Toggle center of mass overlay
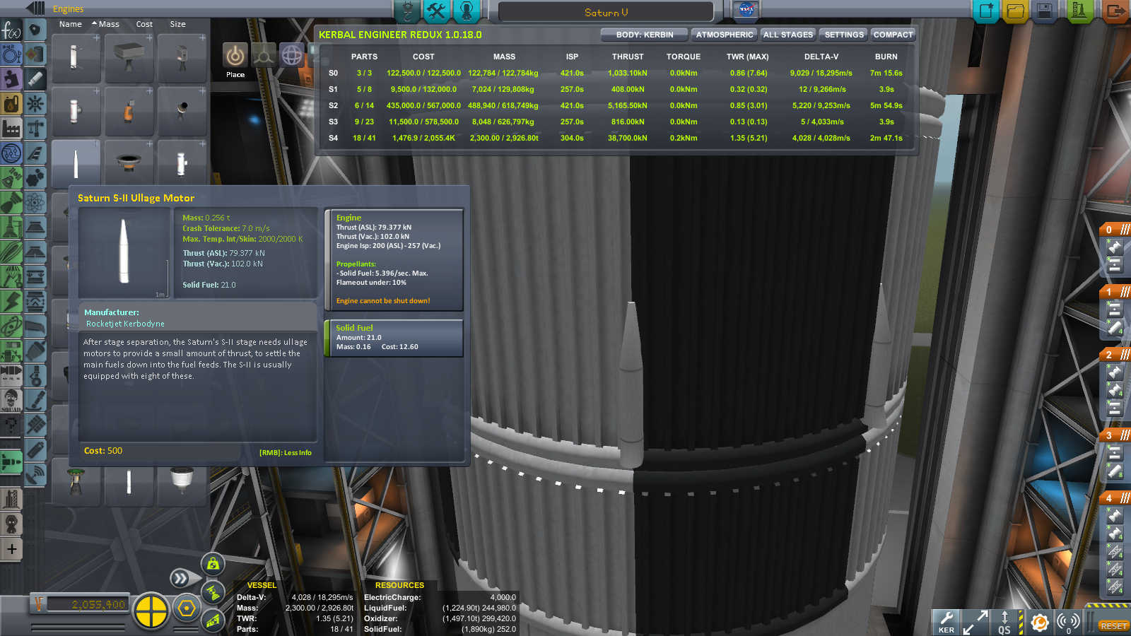 [213, 564]
